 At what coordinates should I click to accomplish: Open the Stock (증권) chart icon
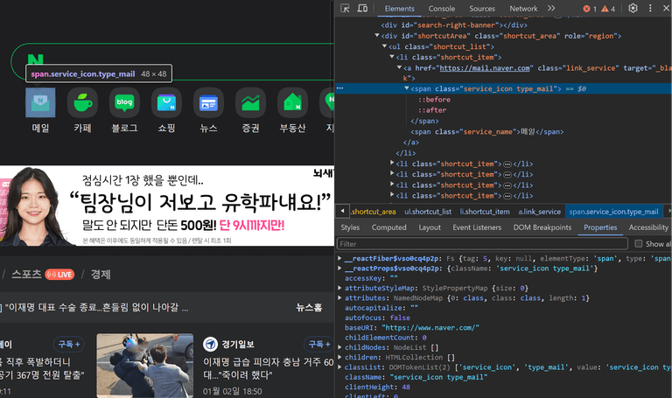[250, 102]
